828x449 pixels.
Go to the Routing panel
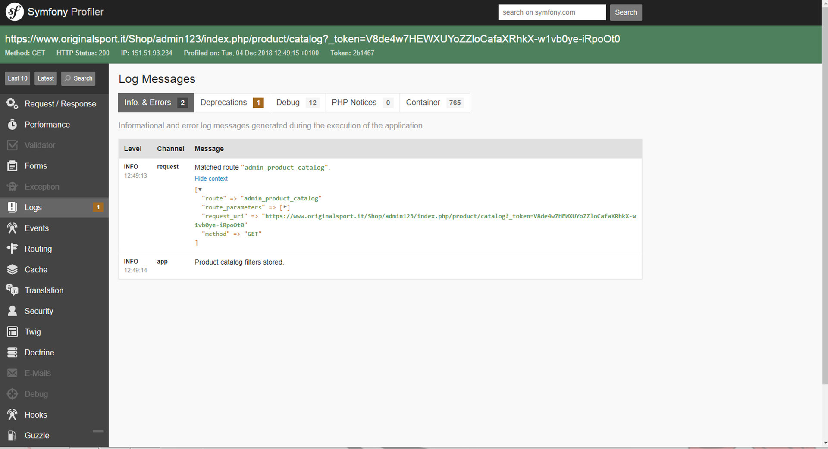click(54, 249)
